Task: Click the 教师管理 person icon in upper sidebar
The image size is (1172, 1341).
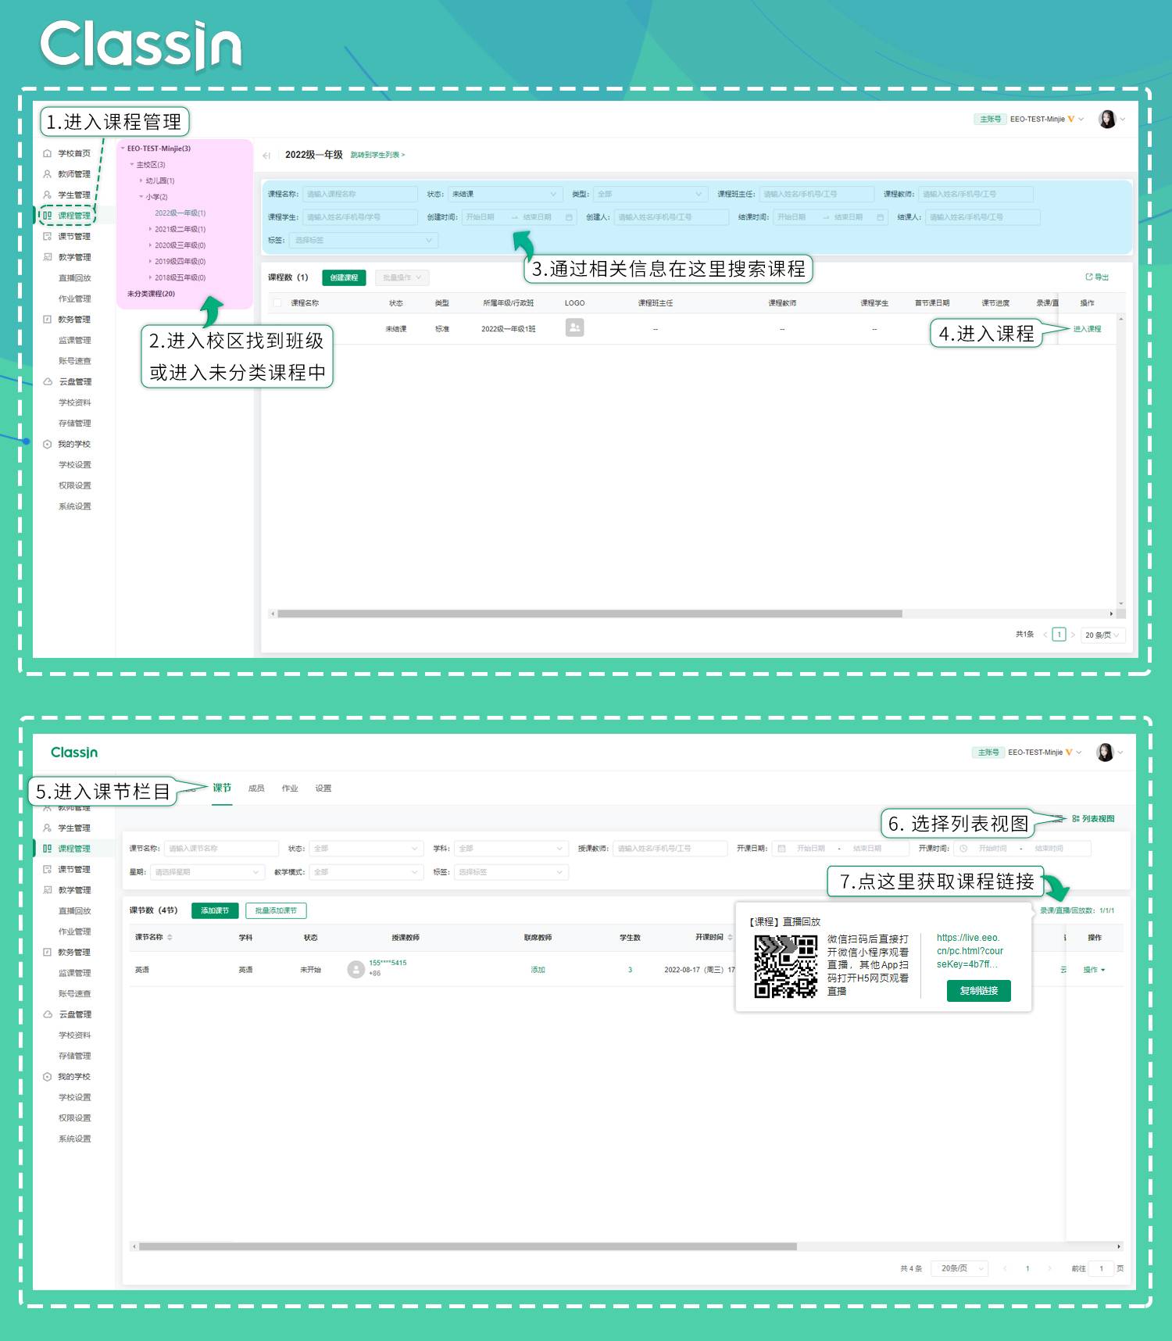Action: click(47, 174)
